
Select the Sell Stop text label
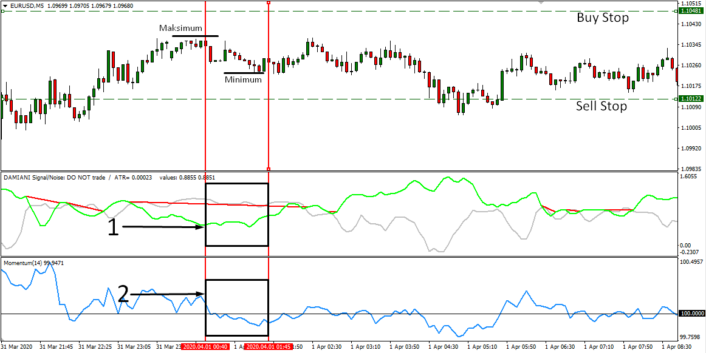click(601, 107)
